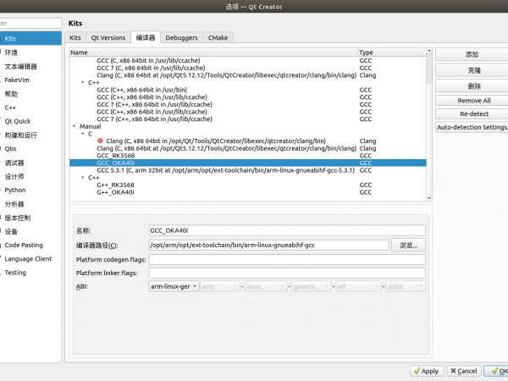Open the FakeVim settings category
The height and width of the screenshot is (381, 508).
click(x=19, y=80)
